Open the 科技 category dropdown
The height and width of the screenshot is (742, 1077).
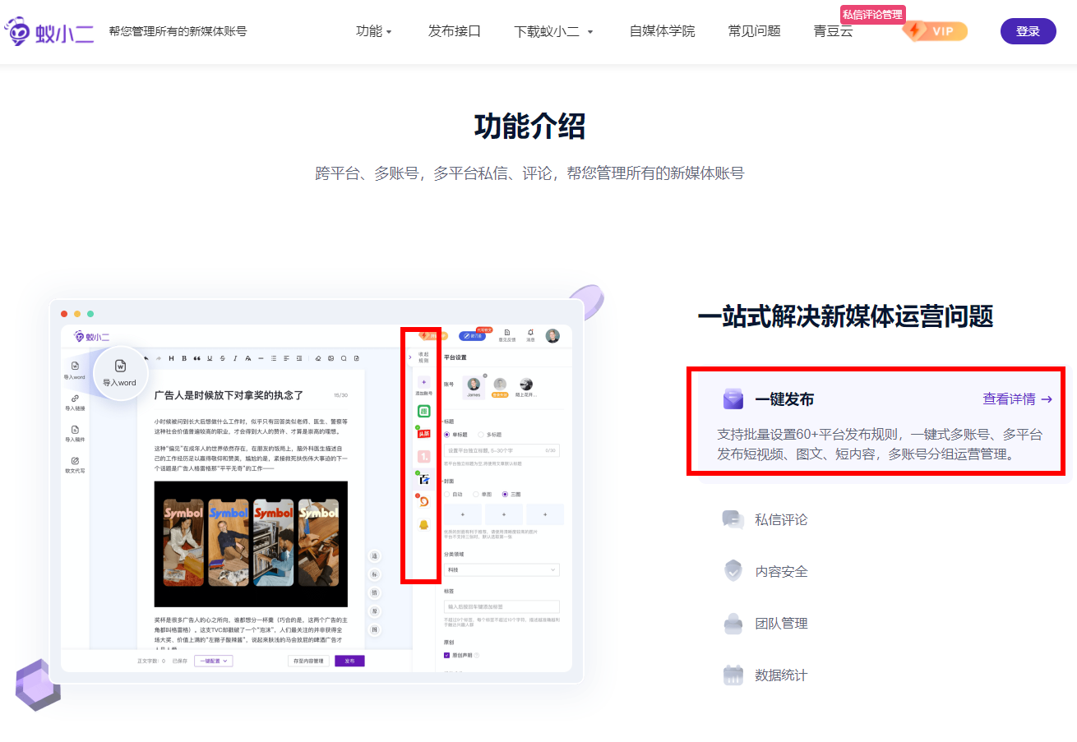[502, 569]
